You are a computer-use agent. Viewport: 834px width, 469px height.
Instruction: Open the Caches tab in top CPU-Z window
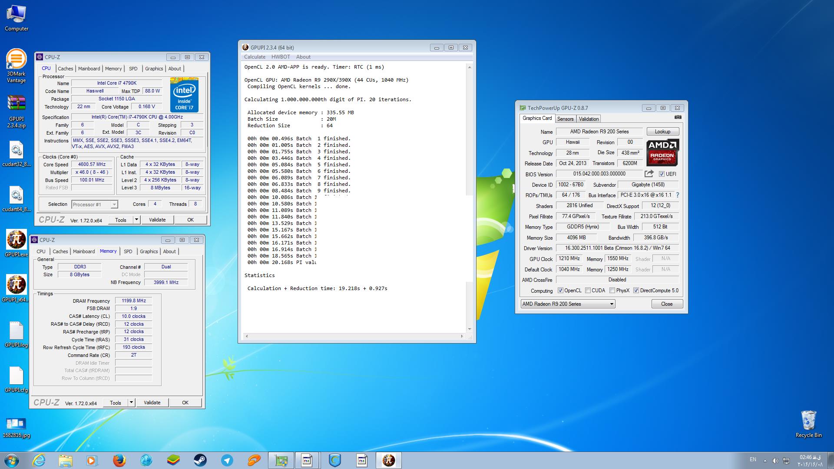click(x=66, y=69)
